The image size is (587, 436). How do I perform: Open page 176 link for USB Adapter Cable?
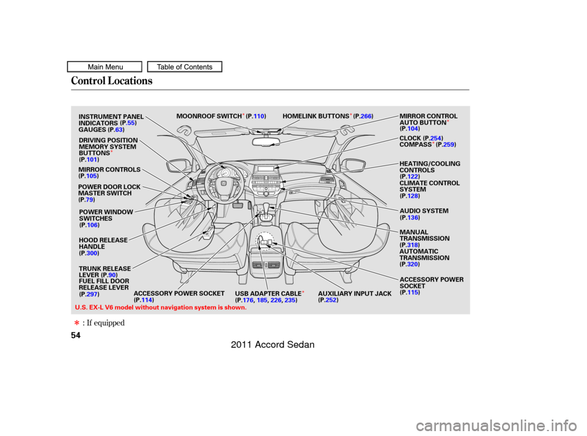[248, 300]
